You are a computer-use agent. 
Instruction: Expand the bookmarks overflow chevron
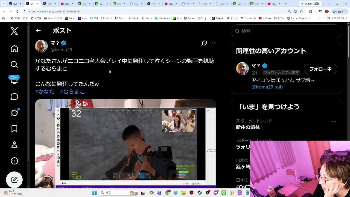click(320, 18)
